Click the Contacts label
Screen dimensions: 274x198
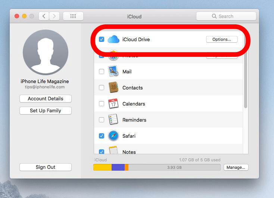coord(133,88)
